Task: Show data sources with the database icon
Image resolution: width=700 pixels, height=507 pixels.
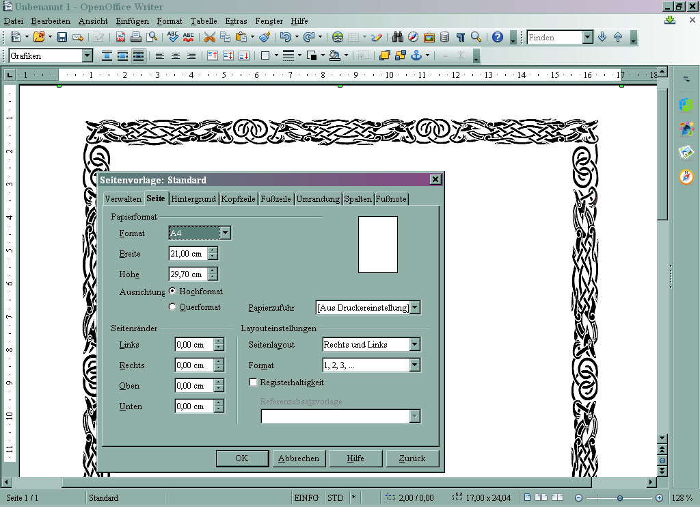Action: click(x=444, y=38)
